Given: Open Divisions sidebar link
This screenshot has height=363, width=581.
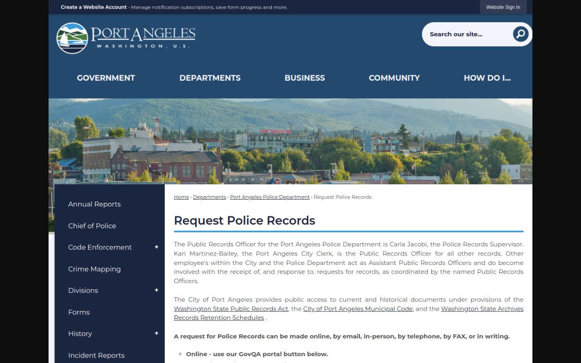Looking at the screenshot, I should point(83,290).
